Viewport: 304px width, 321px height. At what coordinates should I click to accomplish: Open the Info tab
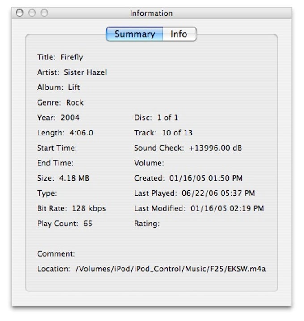tap(180, 34)
